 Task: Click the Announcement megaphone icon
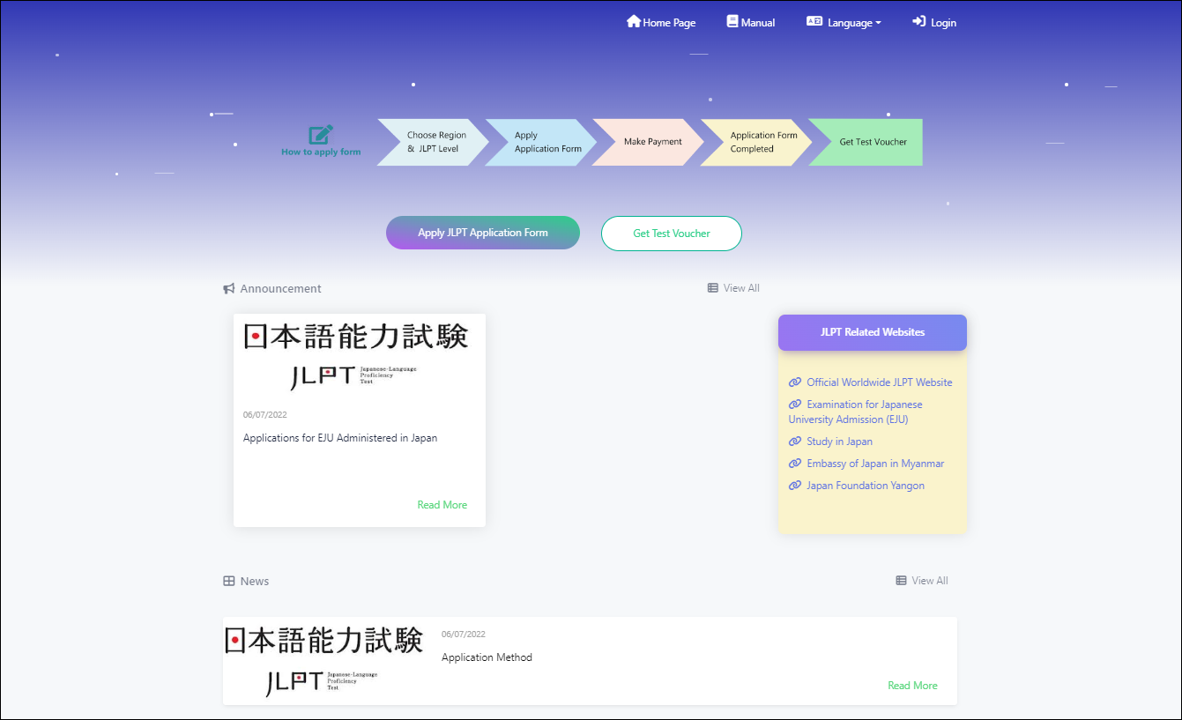[229, 288]
